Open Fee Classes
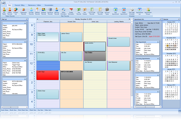The height and width of the screenshot is (121, 181). click(85, 11)
